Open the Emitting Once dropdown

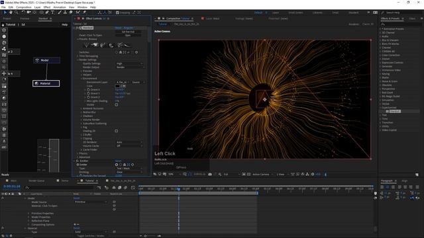coord(129,172)
